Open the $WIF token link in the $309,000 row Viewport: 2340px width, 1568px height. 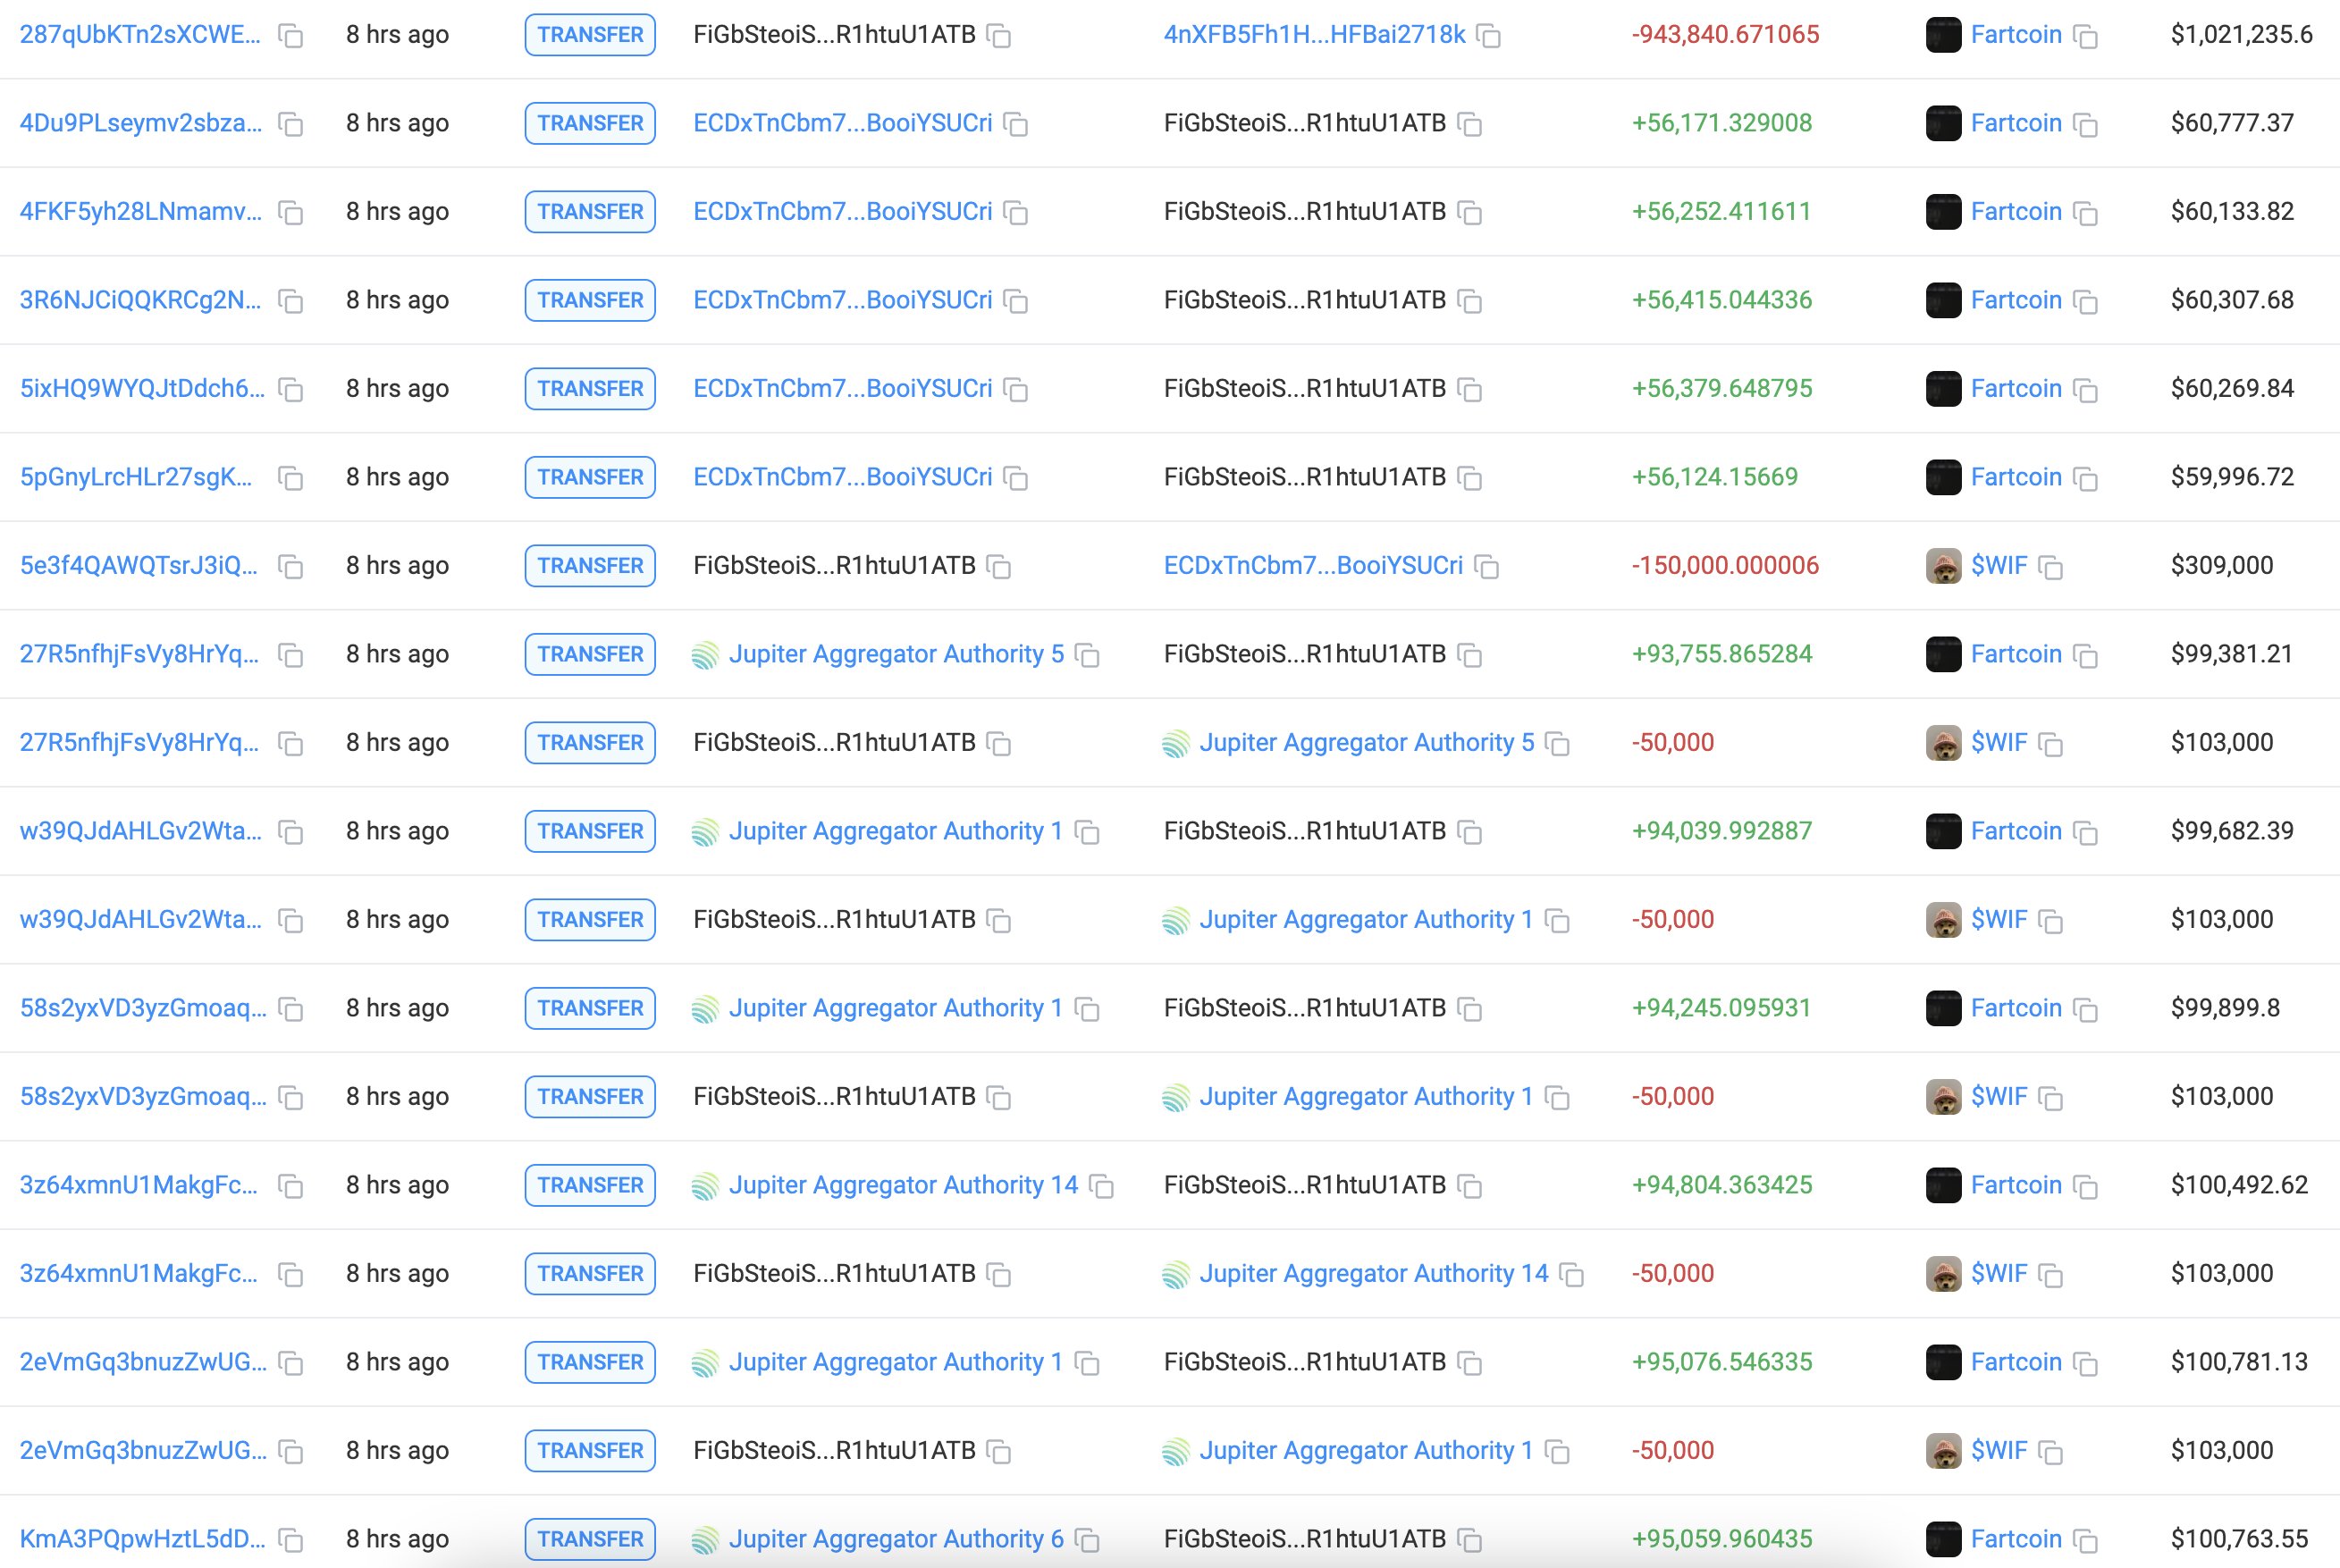[1999, 566]
